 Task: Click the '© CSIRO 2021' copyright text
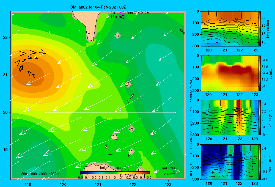tap(191, 164)
